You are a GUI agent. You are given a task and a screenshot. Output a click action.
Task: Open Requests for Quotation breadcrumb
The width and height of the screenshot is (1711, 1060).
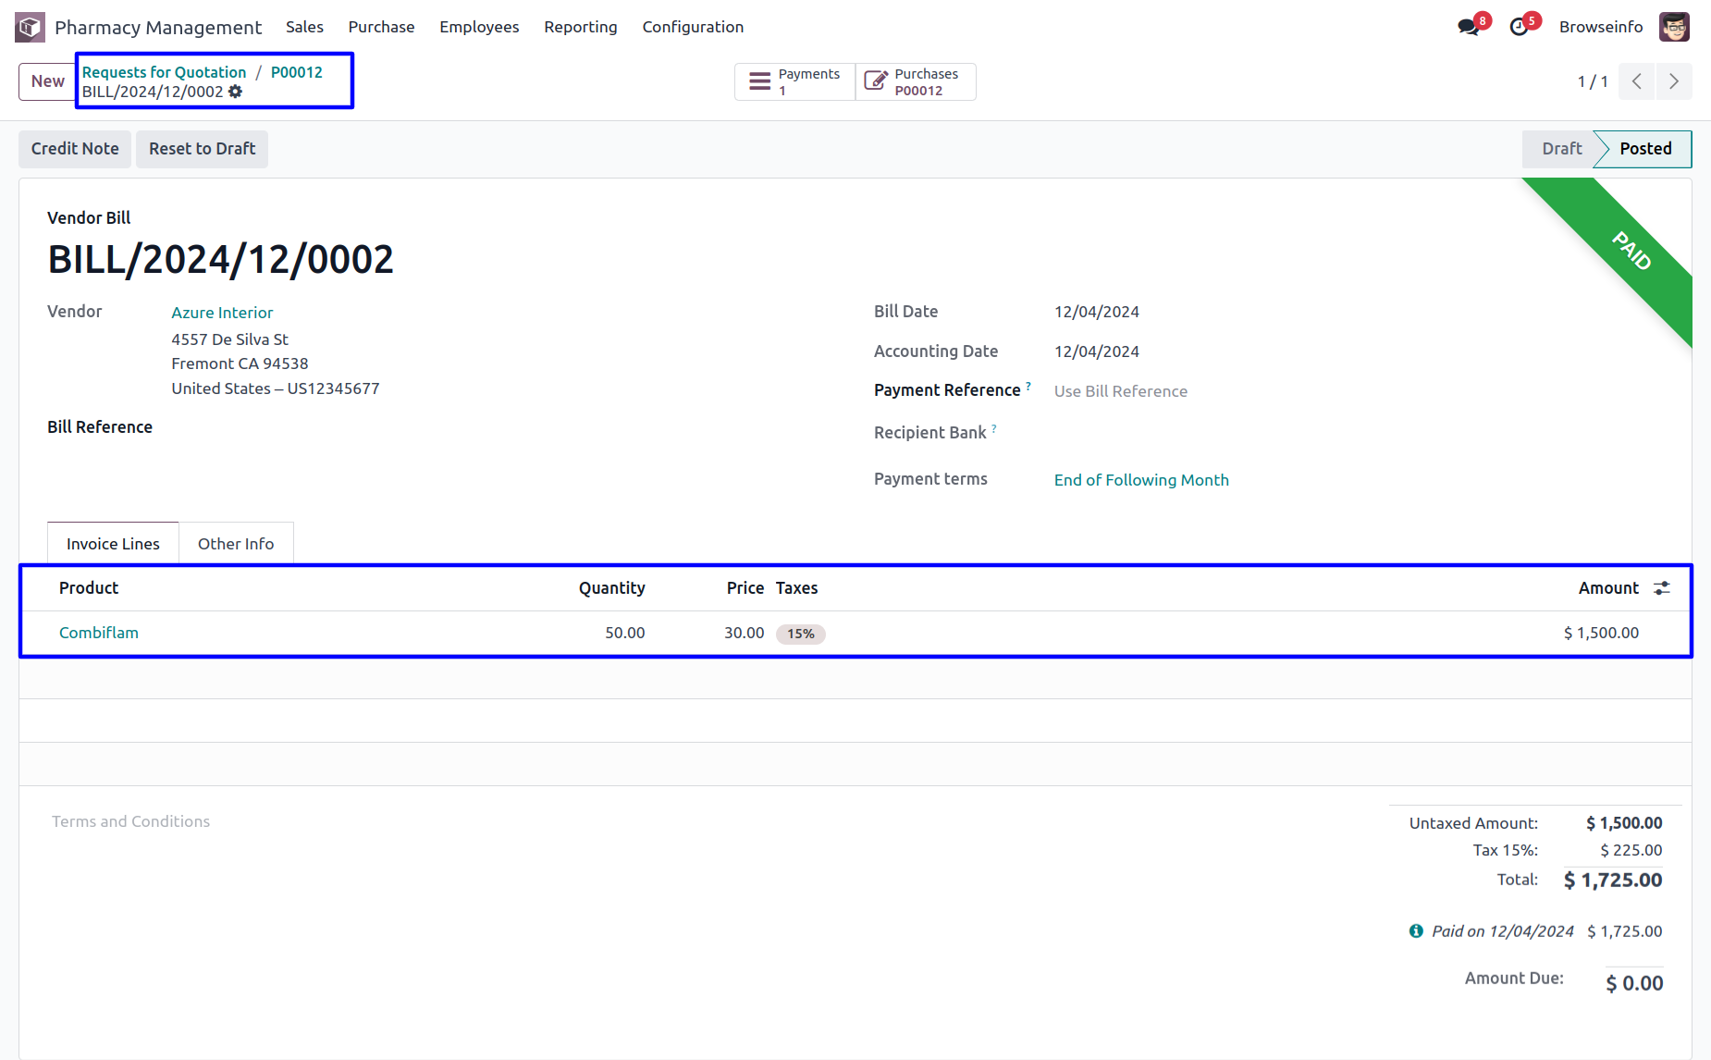(x=165, y=72)
